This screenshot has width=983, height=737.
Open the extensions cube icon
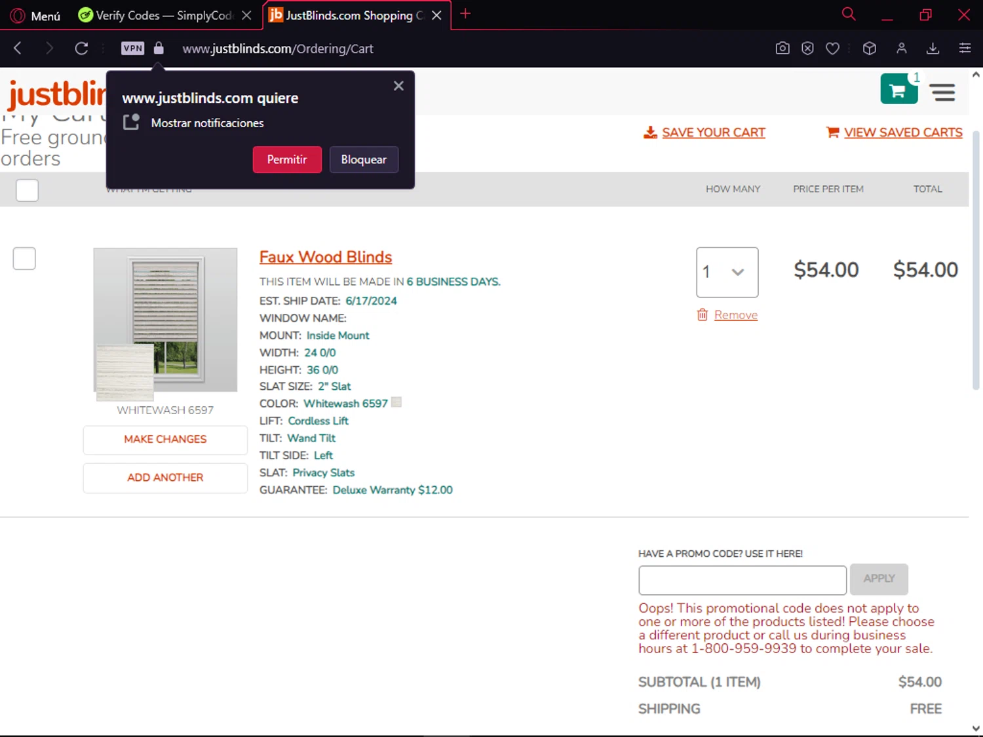[870, 48]
